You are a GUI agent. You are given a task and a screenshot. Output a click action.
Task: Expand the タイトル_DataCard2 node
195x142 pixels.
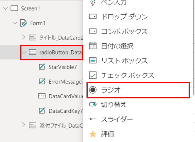coord(24,37)
